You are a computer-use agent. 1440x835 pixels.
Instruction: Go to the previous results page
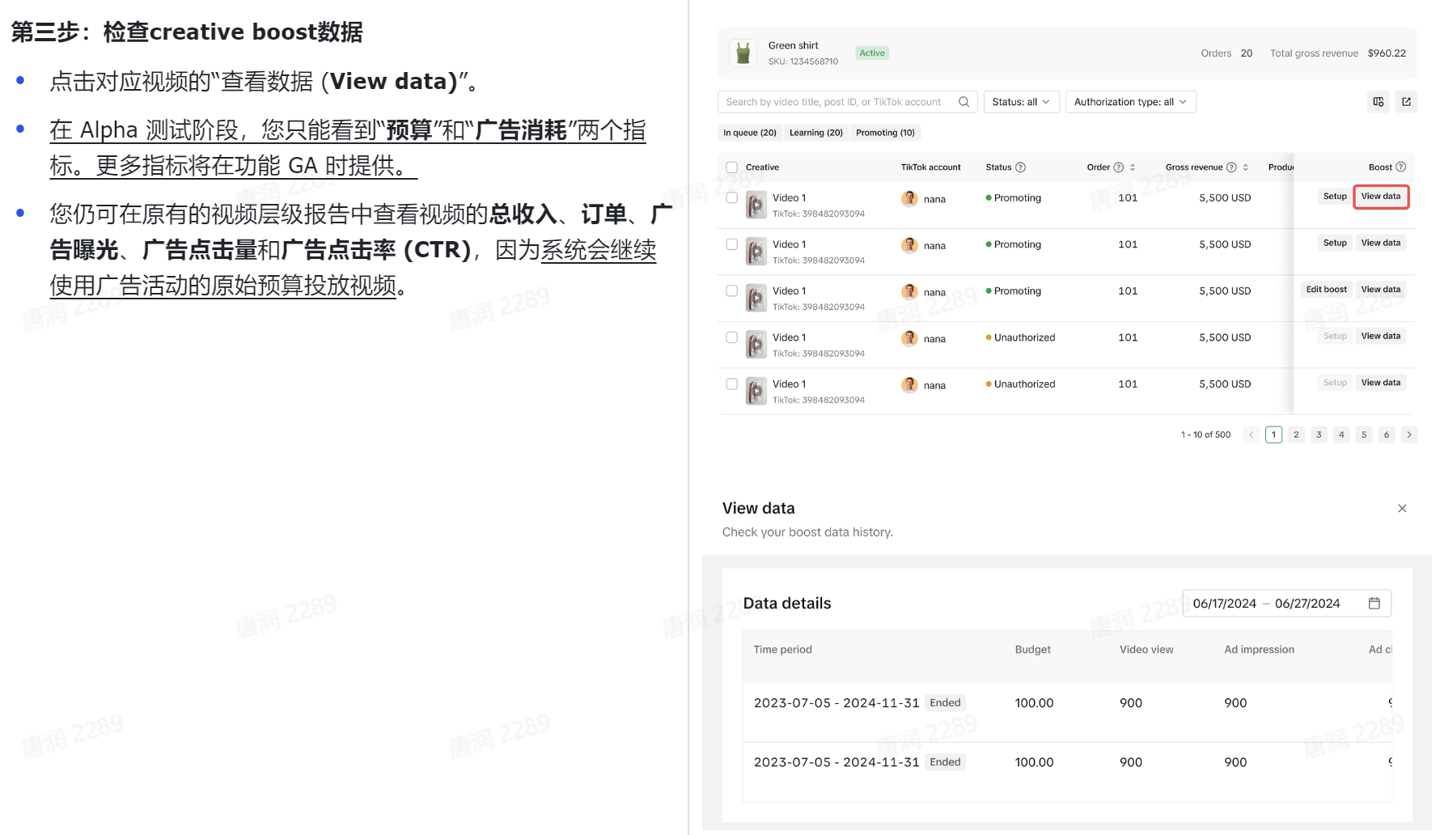pyautogui.click(x=1251, y=434)
